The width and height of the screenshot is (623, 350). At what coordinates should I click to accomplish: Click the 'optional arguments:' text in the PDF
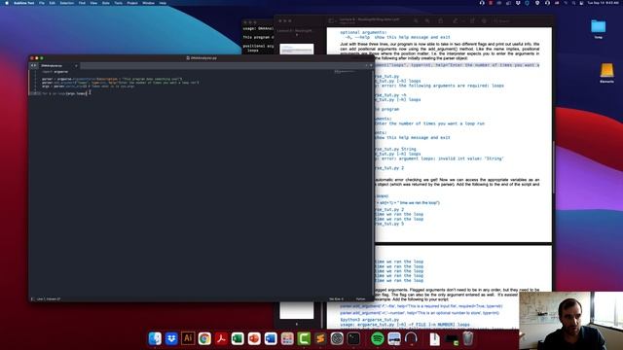point(363,32)
